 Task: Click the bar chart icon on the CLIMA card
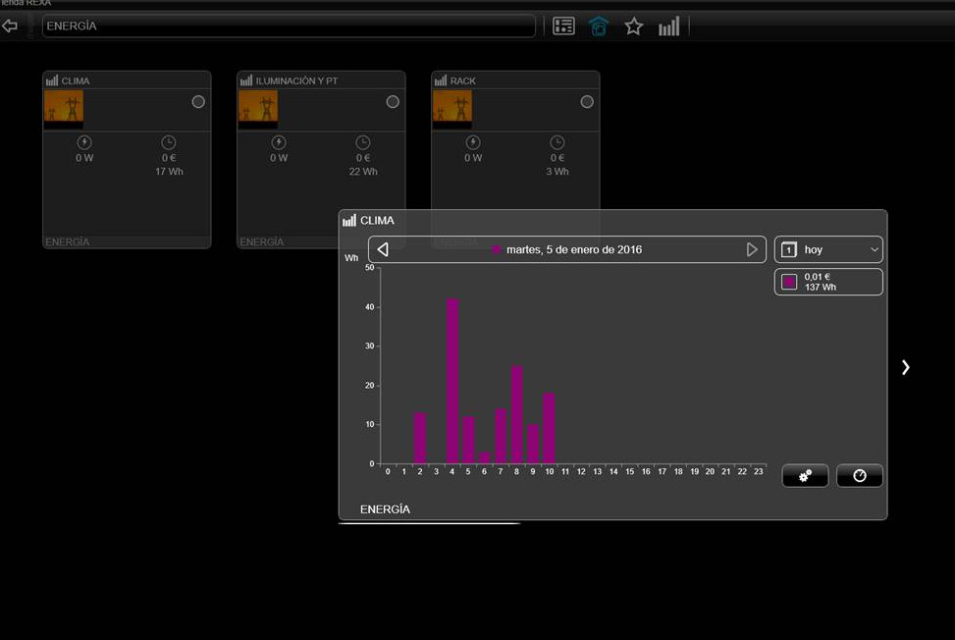pyautogui.click(x=50, y=80)
